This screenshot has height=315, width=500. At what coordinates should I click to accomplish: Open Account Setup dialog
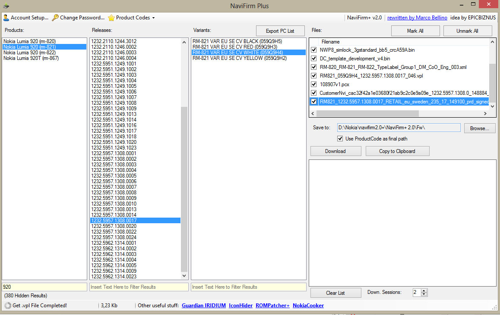(26, 18)
